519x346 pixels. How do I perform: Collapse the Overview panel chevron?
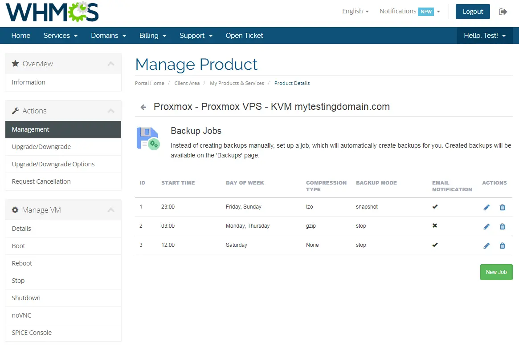[111, 64]
